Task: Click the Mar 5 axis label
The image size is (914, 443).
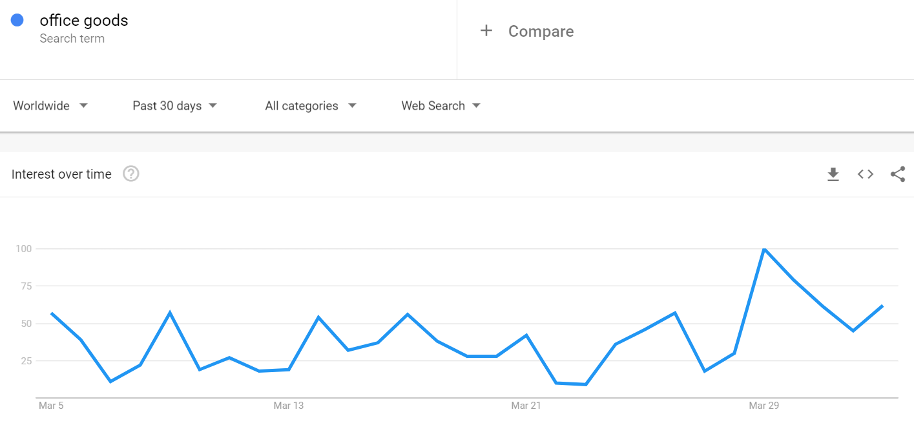Action: 51,406
